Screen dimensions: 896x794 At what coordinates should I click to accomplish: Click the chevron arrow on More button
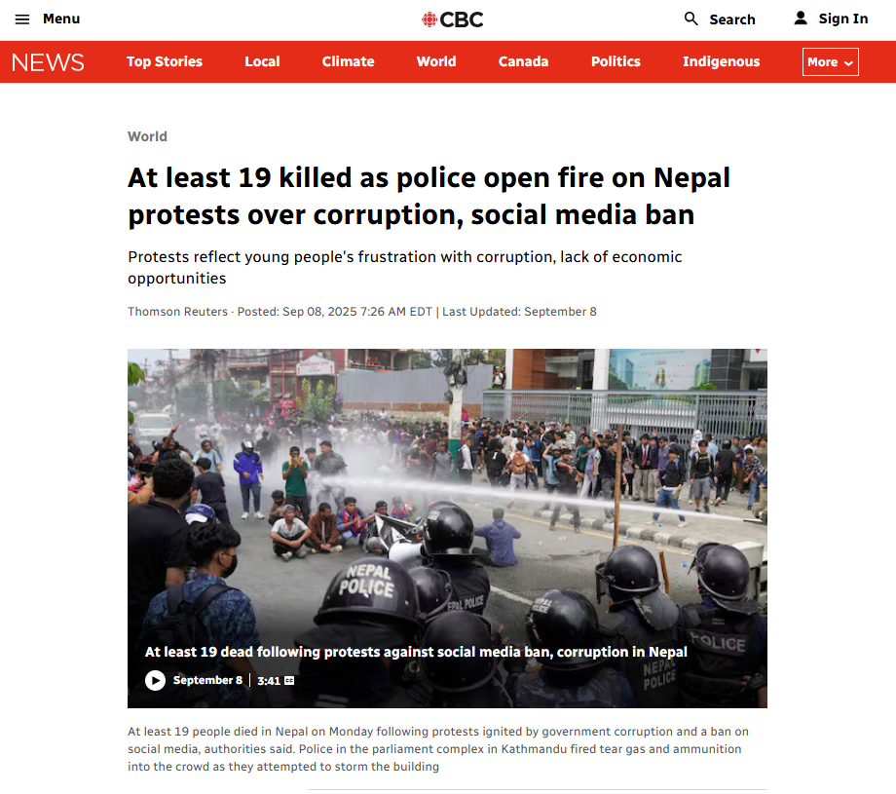click(848, 63)
